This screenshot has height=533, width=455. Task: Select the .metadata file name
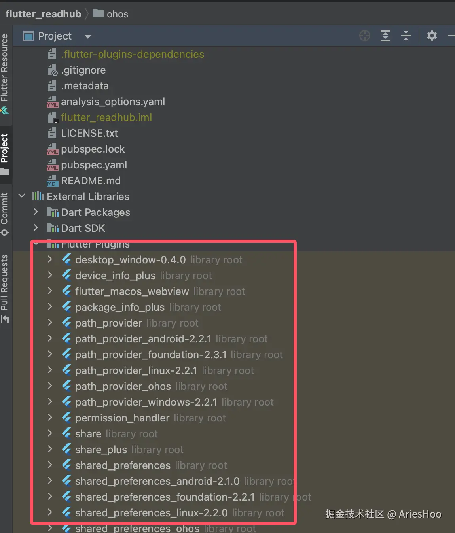[85, 86]
